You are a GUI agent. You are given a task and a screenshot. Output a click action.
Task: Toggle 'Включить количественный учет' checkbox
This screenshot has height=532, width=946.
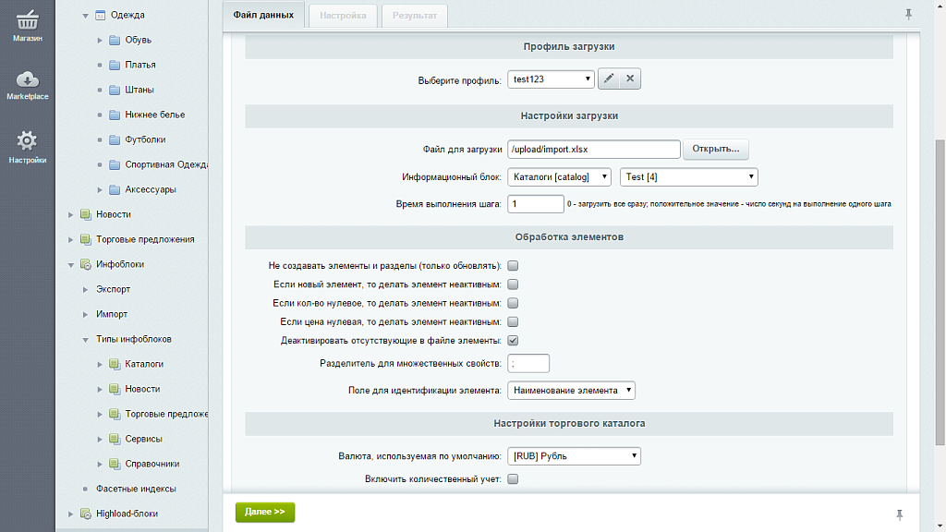513,479
